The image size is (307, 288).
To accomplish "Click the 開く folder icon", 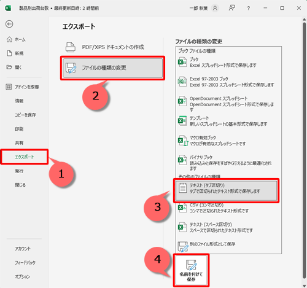I will [9, 67].
